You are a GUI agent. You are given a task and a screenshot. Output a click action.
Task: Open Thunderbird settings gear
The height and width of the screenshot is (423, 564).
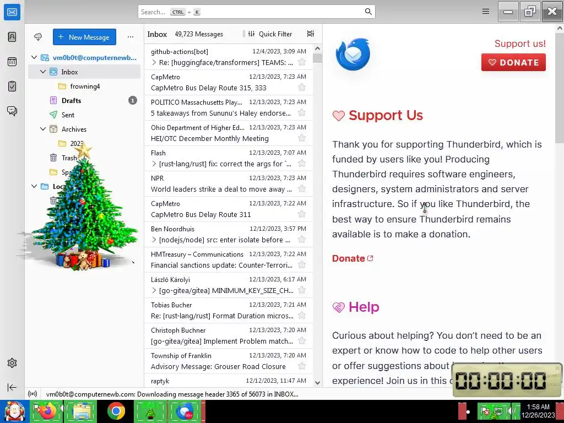12,363
